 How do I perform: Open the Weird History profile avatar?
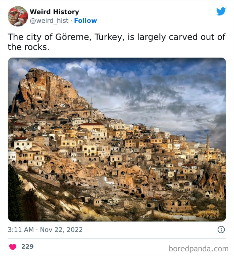(x=18, y=16)
